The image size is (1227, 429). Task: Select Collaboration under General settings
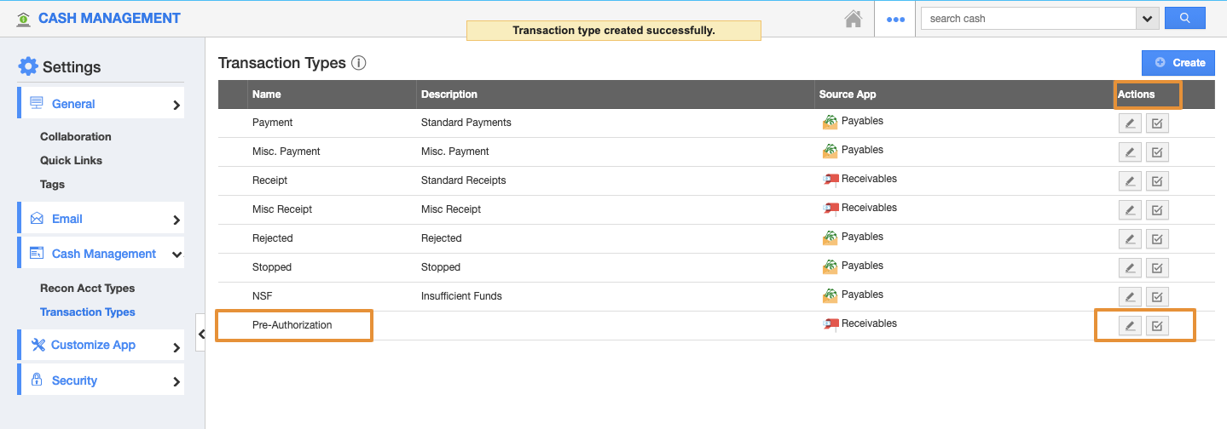tap(75, 136)
